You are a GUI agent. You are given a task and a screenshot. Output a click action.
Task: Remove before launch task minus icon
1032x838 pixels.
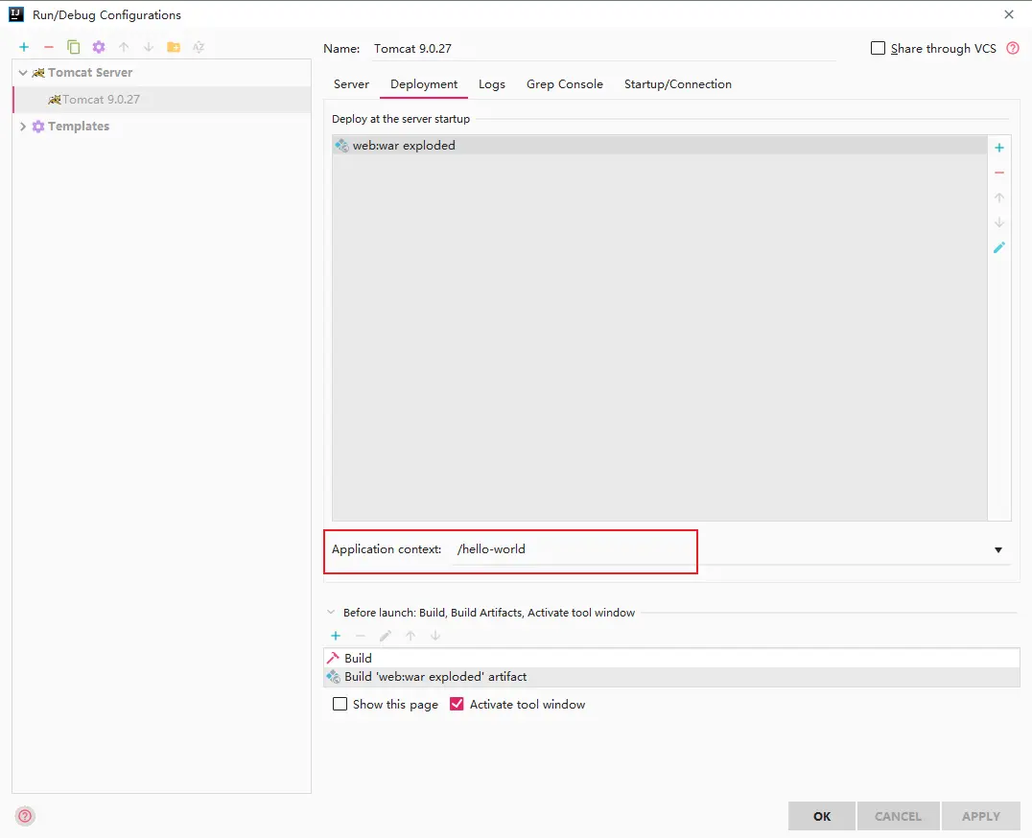(x=360, y=636)
